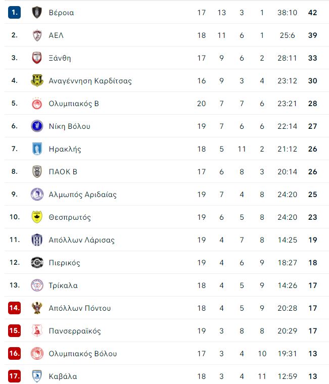The height and width of the screenshot is (384, 329).
Task: Click the blue position 1 badge
Action: point(15,12)
